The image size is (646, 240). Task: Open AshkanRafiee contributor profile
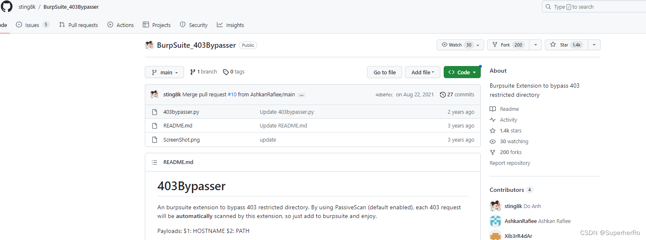(x=537, y=221)
